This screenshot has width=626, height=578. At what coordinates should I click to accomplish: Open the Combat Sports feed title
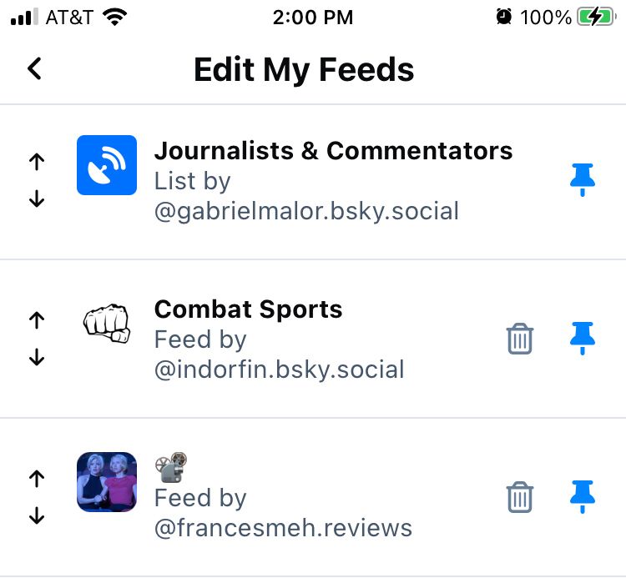pos(249,309)
